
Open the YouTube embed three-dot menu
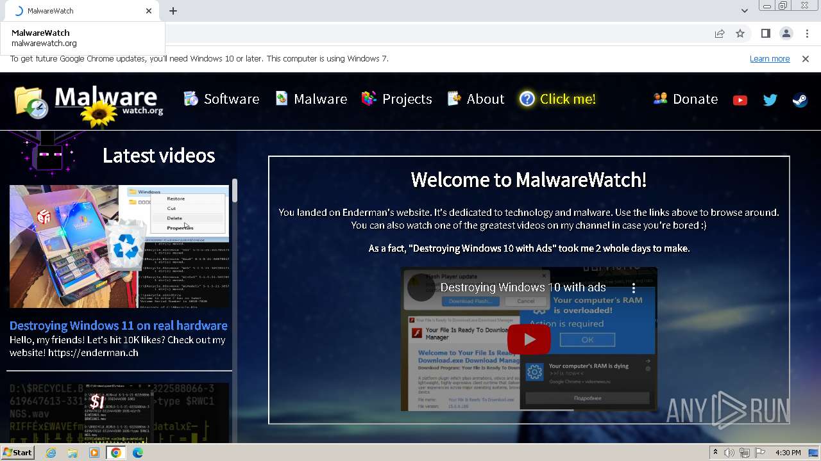coord(634,287)
